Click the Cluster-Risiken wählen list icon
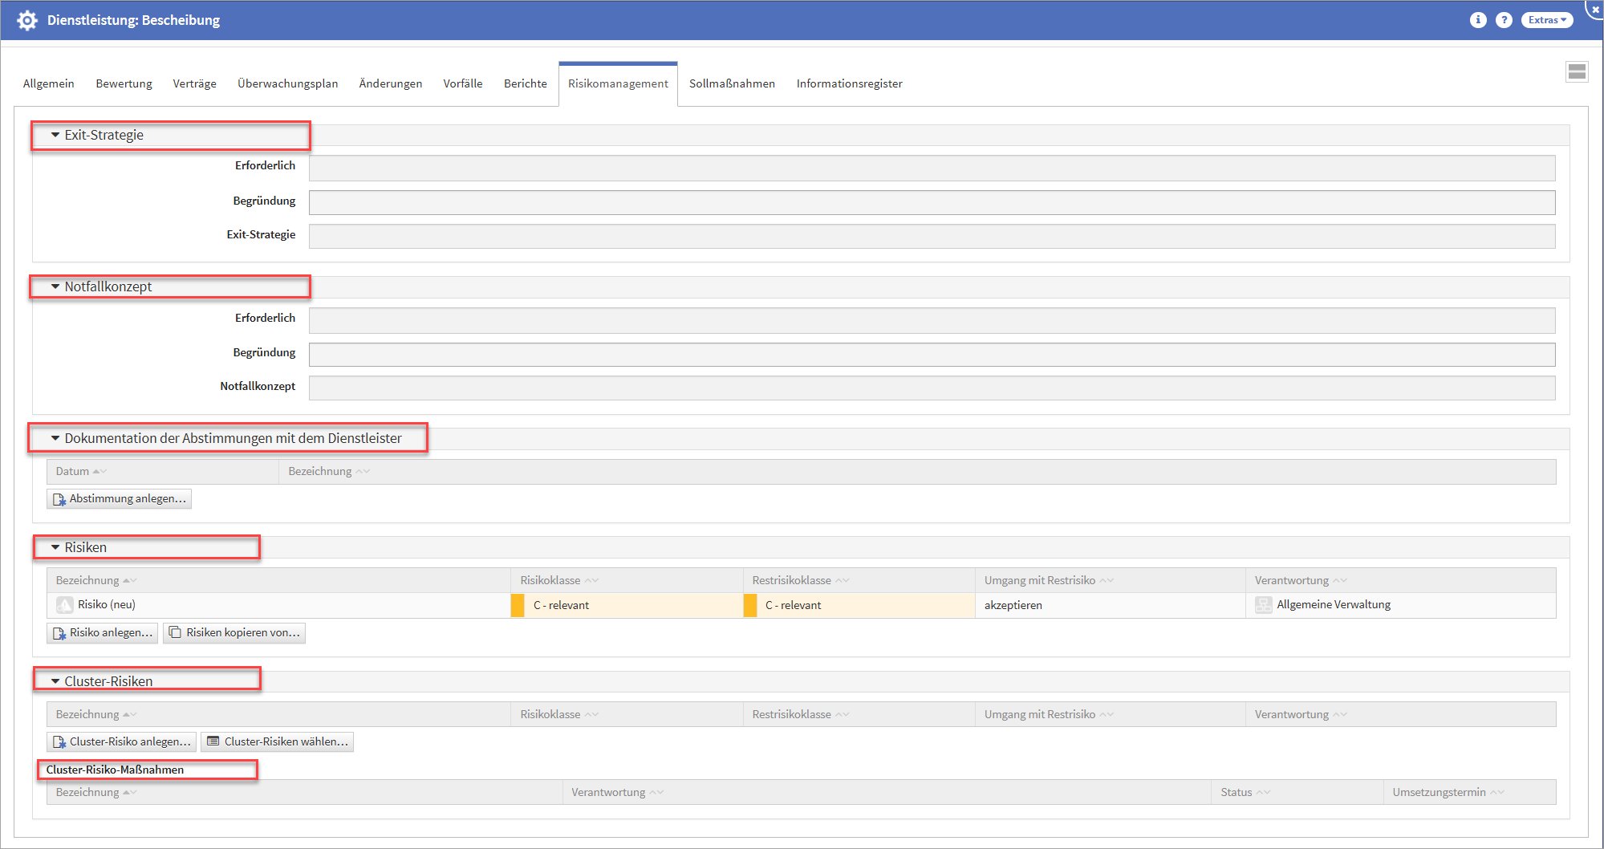This screenshot has width=1604, height=849. [213, 741]
